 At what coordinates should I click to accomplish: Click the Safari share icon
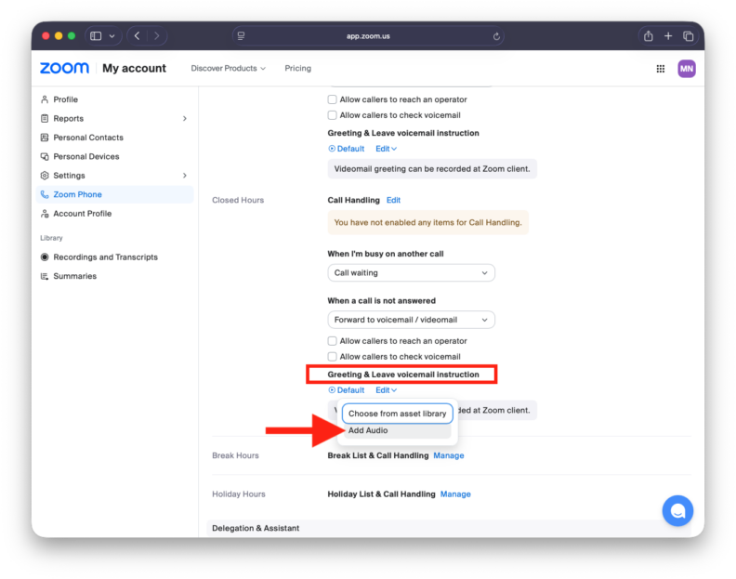pos(649,35)
